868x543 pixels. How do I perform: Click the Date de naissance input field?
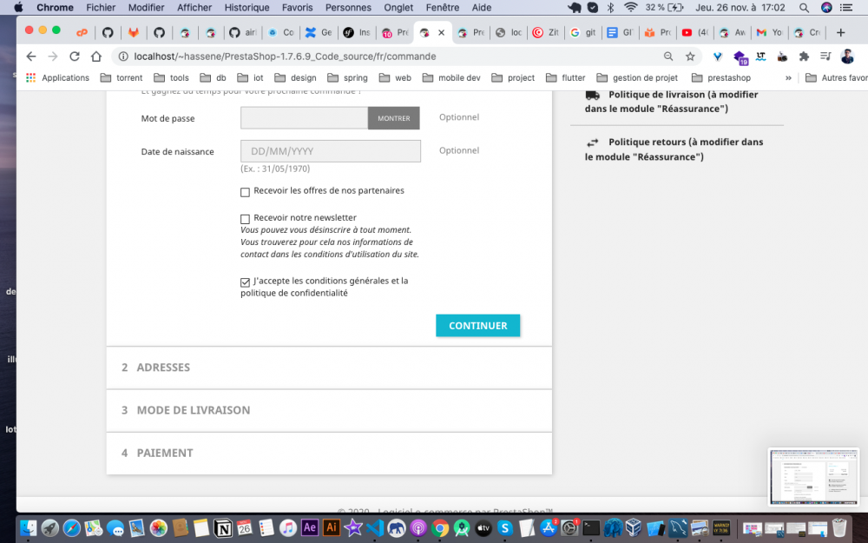[330, 150]
